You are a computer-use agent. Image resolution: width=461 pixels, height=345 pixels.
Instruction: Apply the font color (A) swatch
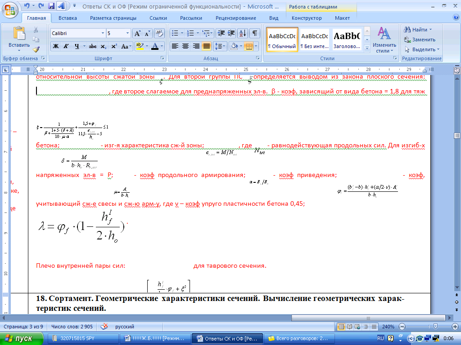[x=155, y=46]
